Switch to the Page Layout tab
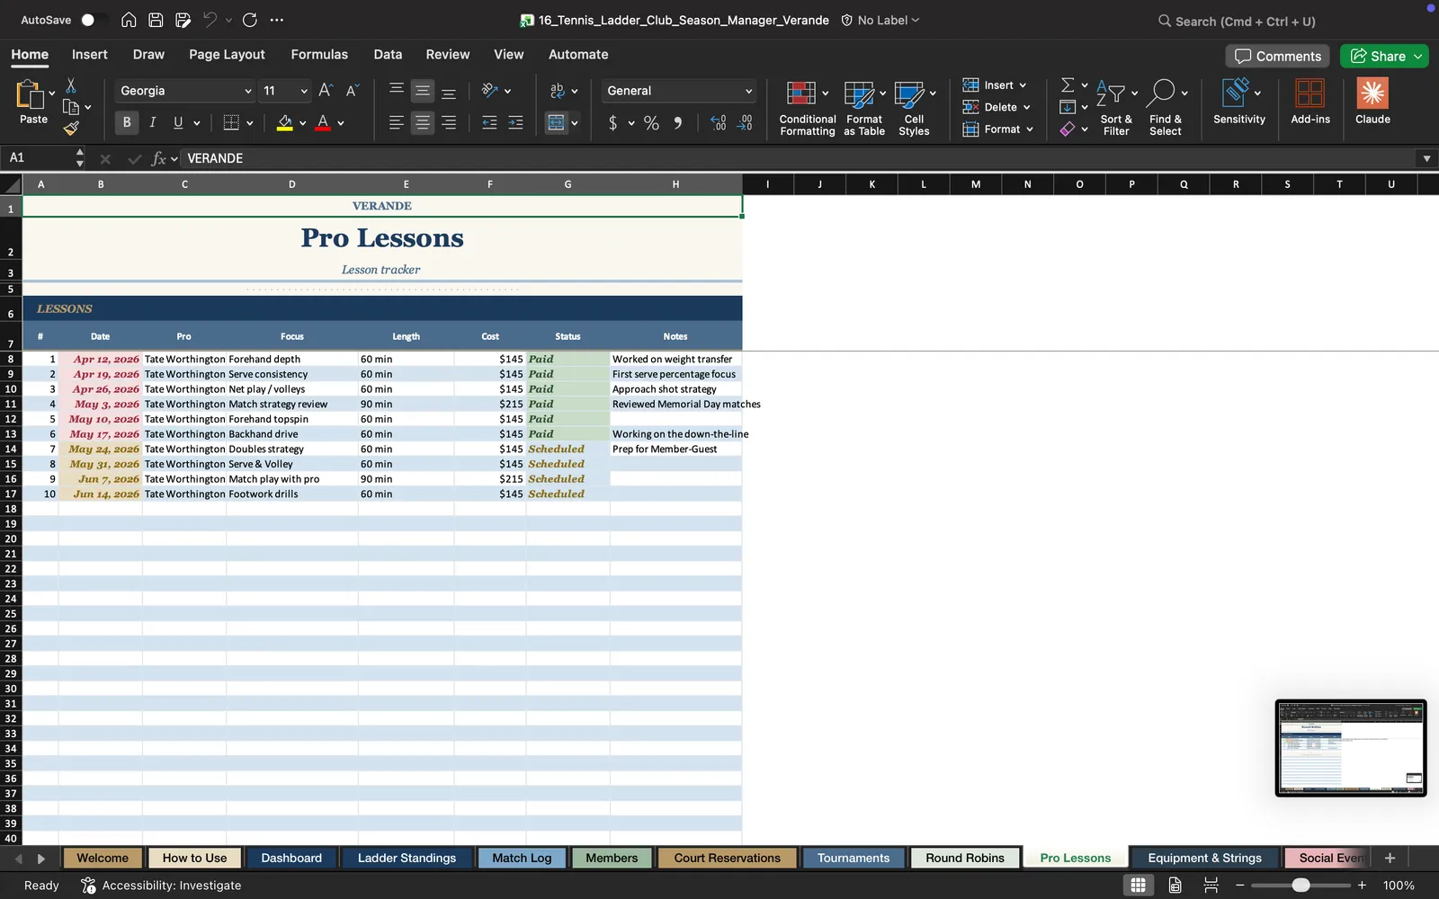Screen dimensions: 1439x899 click(x=227, y=55)
